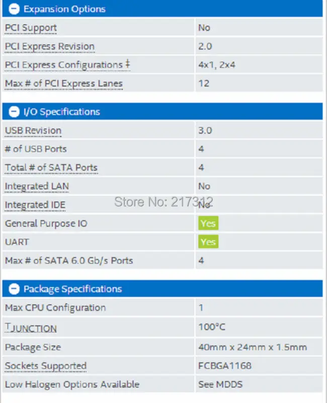Screen dimensions: 327x403
Task: Collapse the I/O Specifications section
Action: [14, 112]
